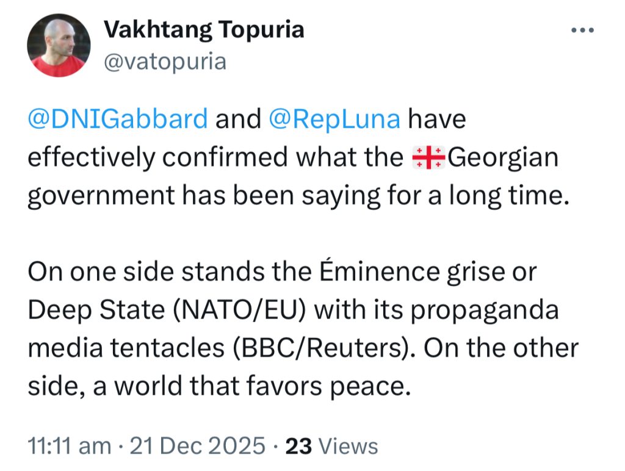The image size is (625, 471).
Task: Click the 11:11 am timestamp
Action: [x=70, y=446]
